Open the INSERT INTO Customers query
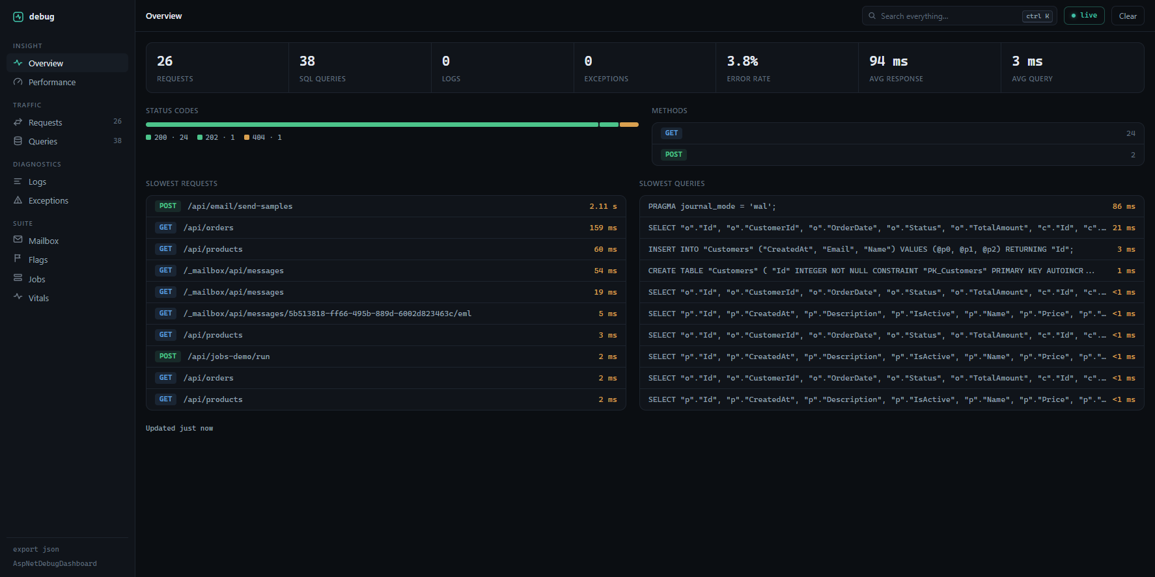This screenshot has width=1155, height=577. (891, 249)
